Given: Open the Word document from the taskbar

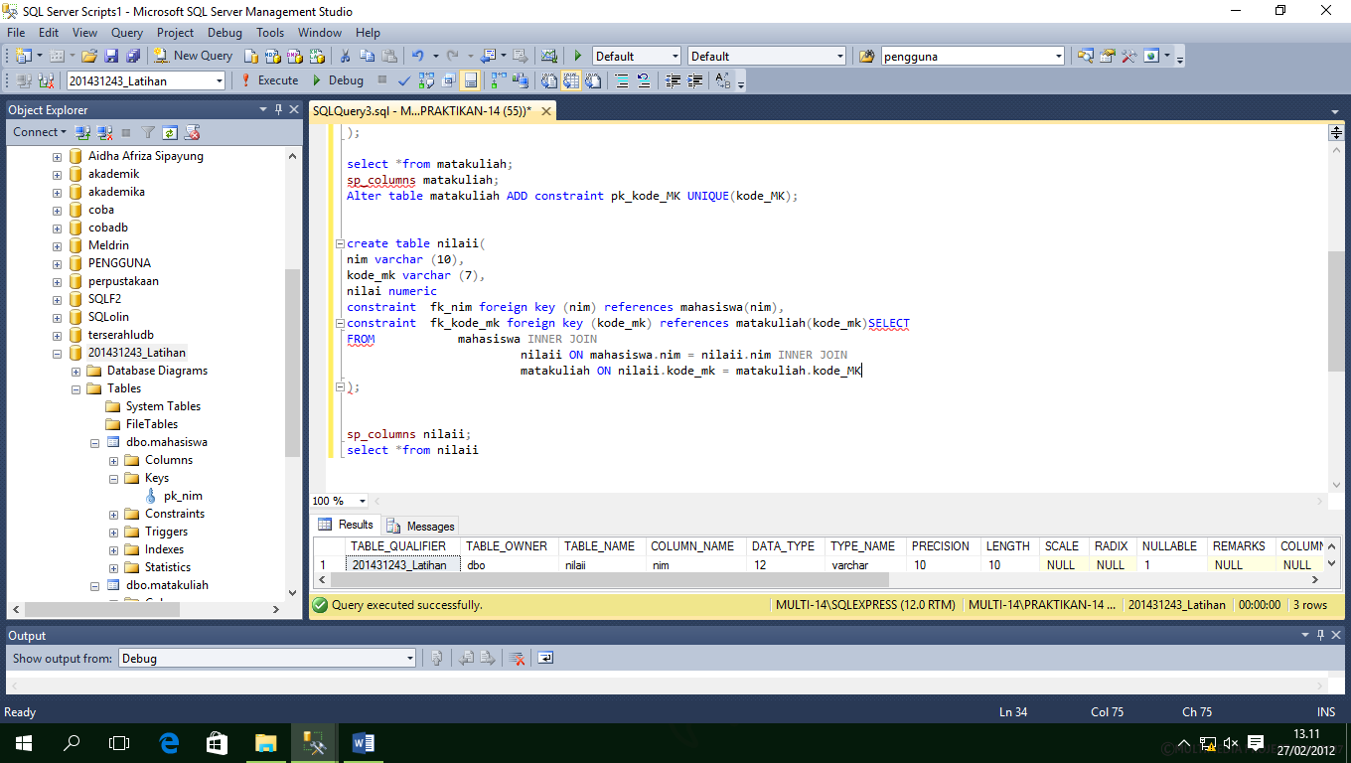Looking at the screenshot, I should (363, 742).
